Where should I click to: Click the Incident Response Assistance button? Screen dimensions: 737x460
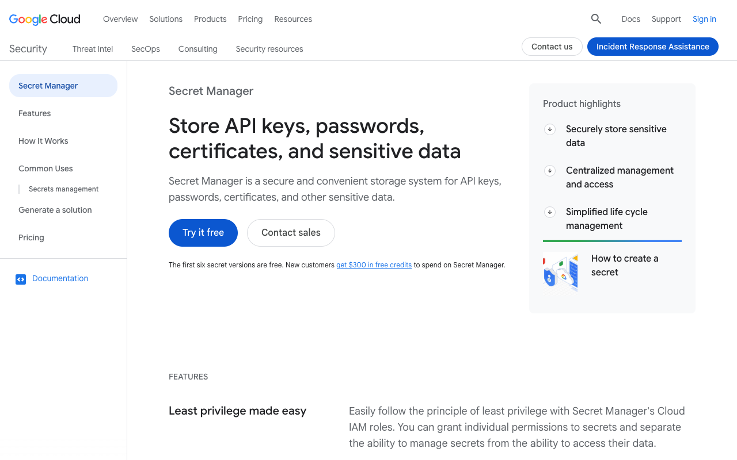pos(653,47)
